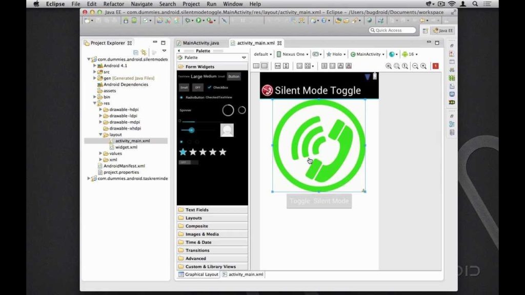Viewport: 525px width, 295px height.
Task: Click the contact image widget in palette
Action: [x=227, y=130]
